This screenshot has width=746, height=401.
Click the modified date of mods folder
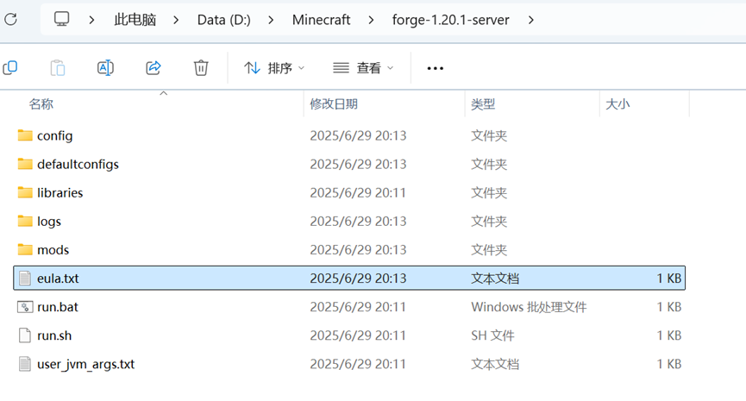click(x=358, y=250)
